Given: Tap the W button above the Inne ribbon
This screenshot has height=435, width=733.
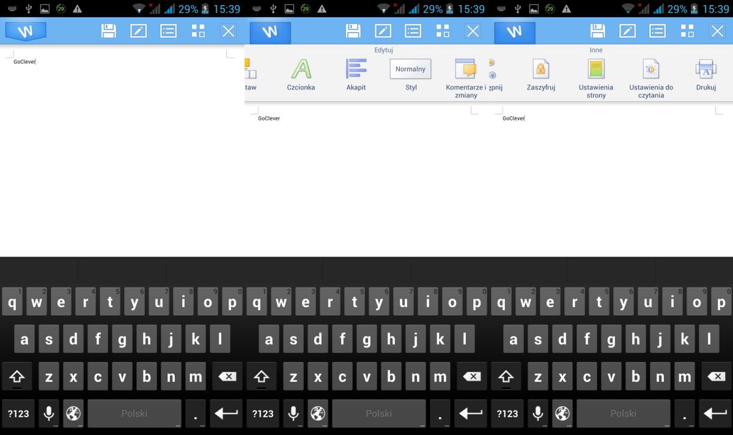Looking at the screenshot, I should point(515,32).
